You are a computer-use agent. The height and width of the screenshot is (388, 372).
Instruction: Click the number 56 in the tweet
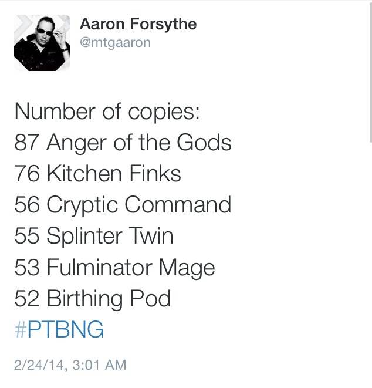[x=26, y=205]
